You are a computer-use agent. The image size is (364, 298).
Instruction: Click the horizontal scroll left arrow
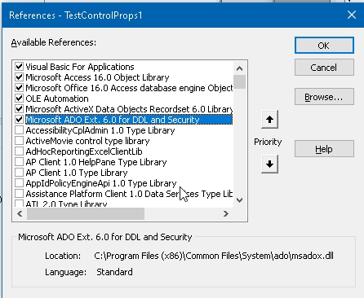pyautogui.click(x=20, y=214)
